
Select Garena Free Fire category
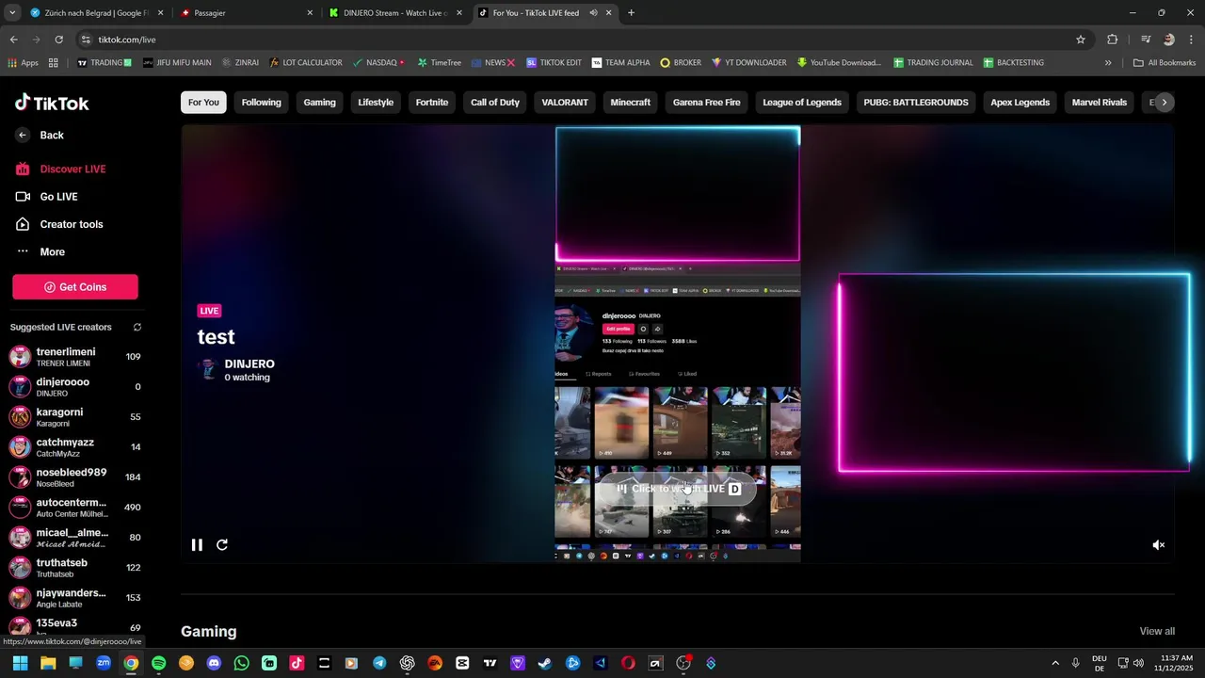706,103
